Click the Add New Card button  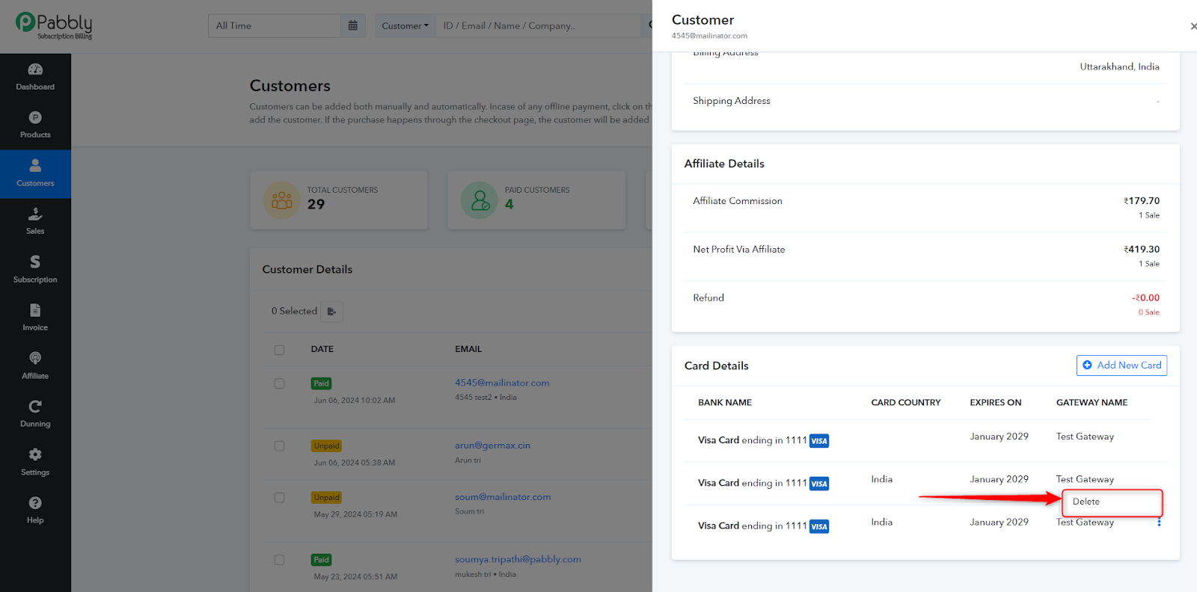(1121, 366)
